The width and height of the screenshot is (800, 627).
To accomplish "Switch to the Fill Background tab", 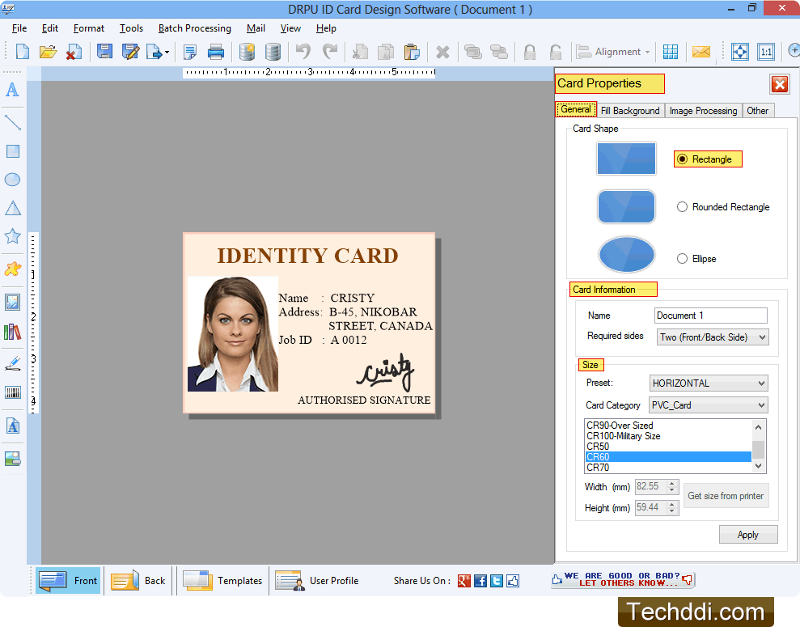I will click(630, 111).
